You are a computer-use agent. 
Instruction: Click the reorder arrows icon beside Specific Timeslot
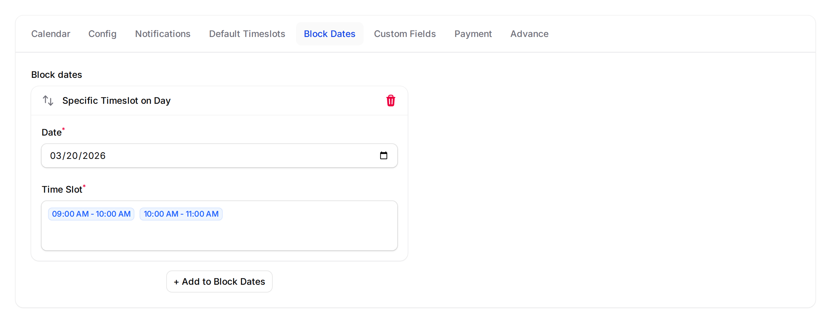click(x=48, y=101)
